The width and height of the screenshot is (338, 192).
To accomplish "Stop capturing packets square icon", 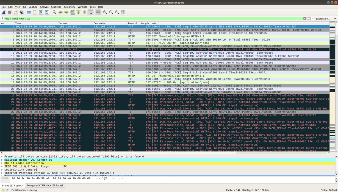I will pos(10,12).
